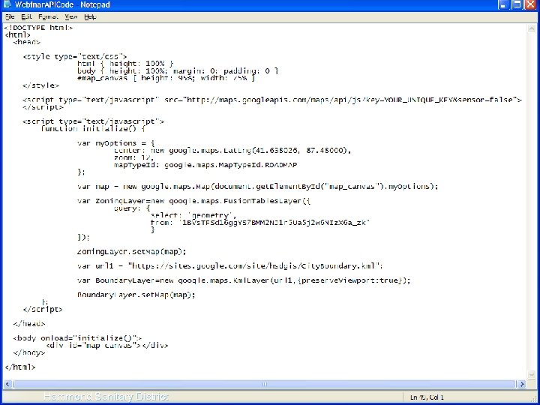Viewport: 540px width, 405px height.
Task: Click the googleapis script src line
Action: [x=272, y=100]
